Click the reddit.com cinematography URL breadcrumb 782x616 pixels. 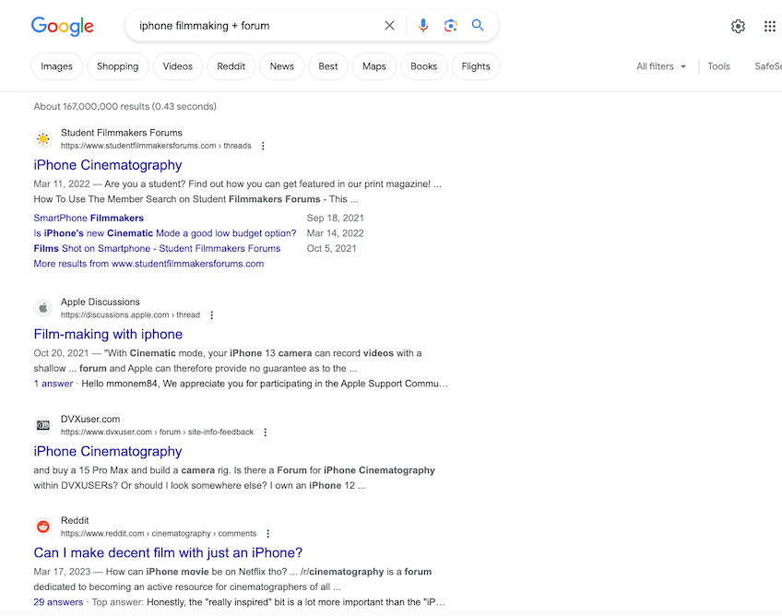point(159,533)
